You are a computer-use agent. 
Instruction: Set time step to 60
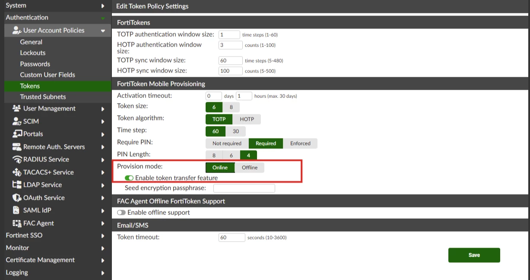tap(216, 131)
